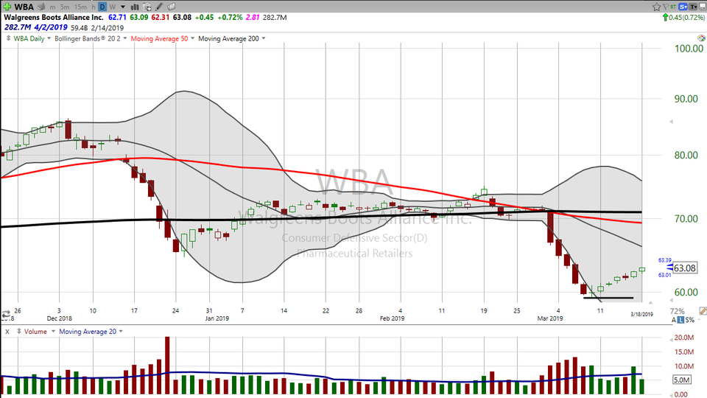Select the 5m timeframe
The height and width of the screenshot is (398, 707).
[65, 7]
